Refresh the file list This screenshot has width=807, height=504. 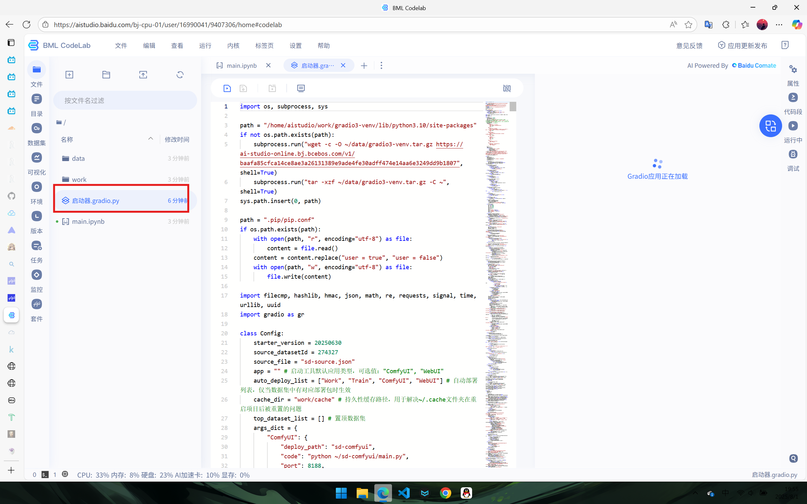point(180,75)
